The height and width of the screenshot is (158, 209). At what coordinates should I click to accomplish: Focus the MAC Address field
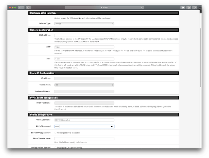click(x=84, y=35)
